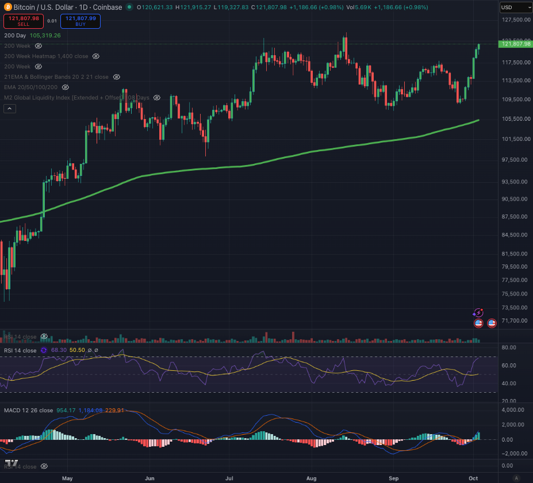Click the Aug label on the time axis
The image size is (533, 483).
tap(312, 478)
